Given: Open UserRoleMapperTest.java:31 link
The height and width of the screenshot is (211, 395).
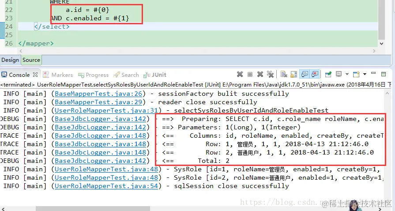Looking at the screenshot, I should (x=106, y=110).
